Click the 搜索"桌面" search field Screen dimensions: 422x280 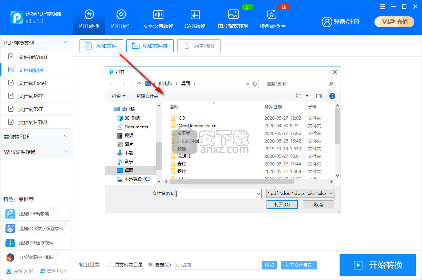click(299, 84)
